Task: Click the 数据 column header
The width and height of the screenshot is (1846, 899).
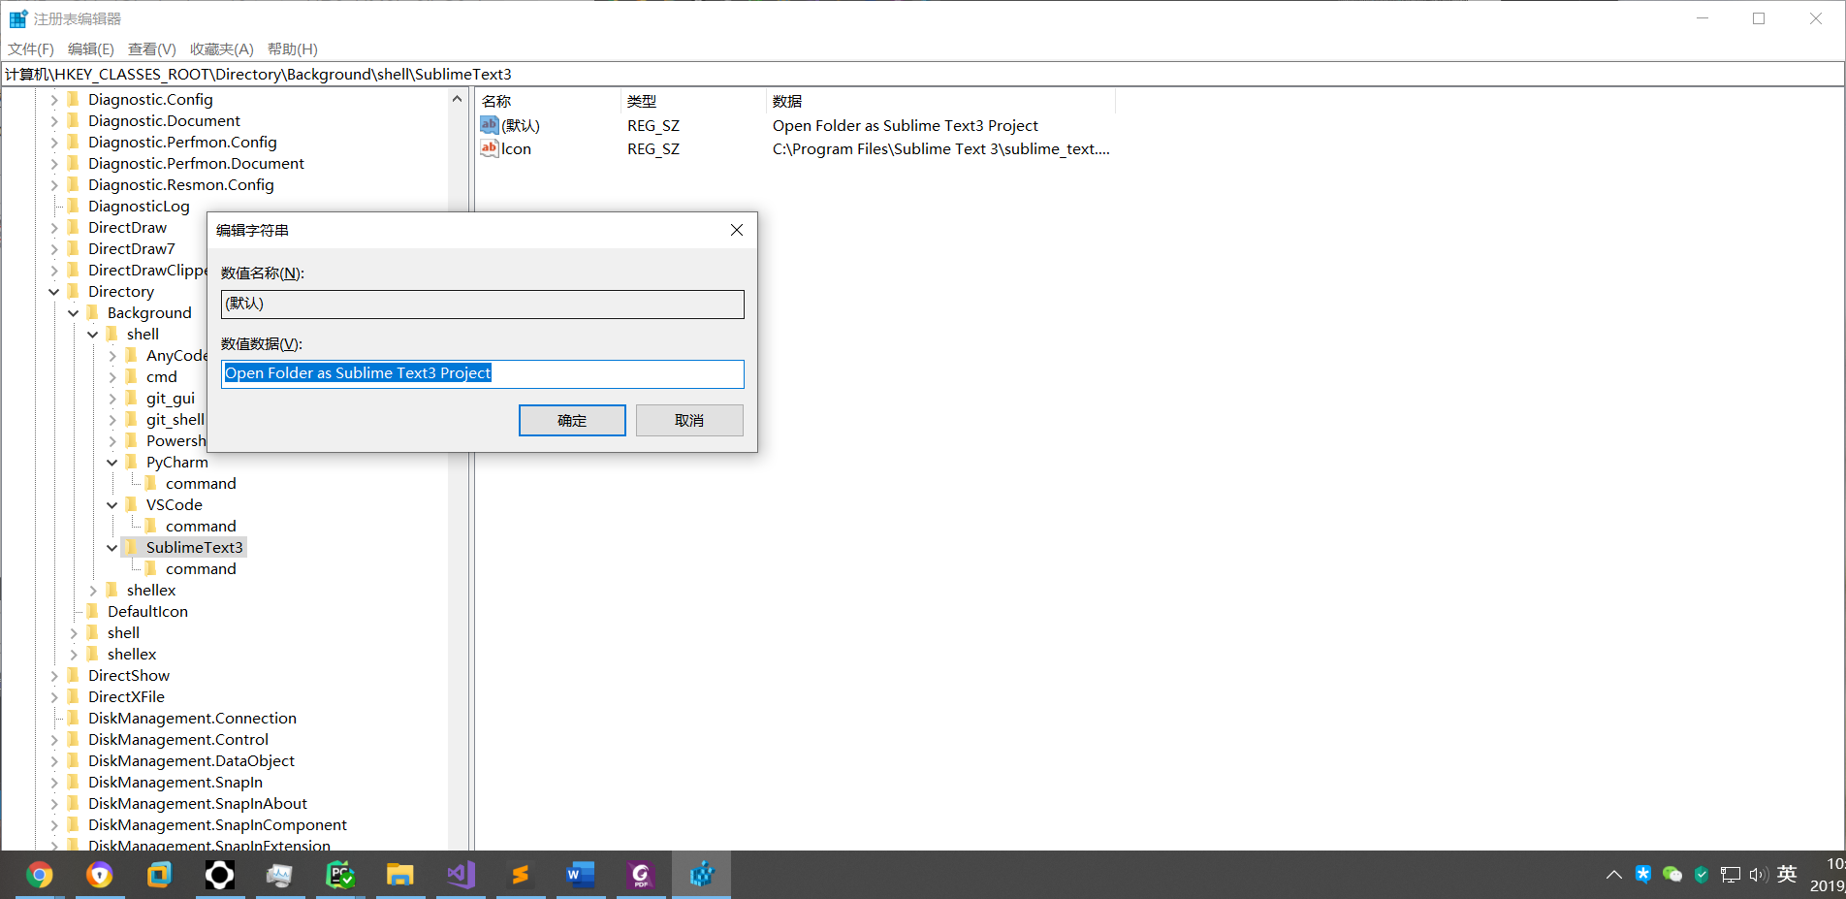Action: click(940, 101)
